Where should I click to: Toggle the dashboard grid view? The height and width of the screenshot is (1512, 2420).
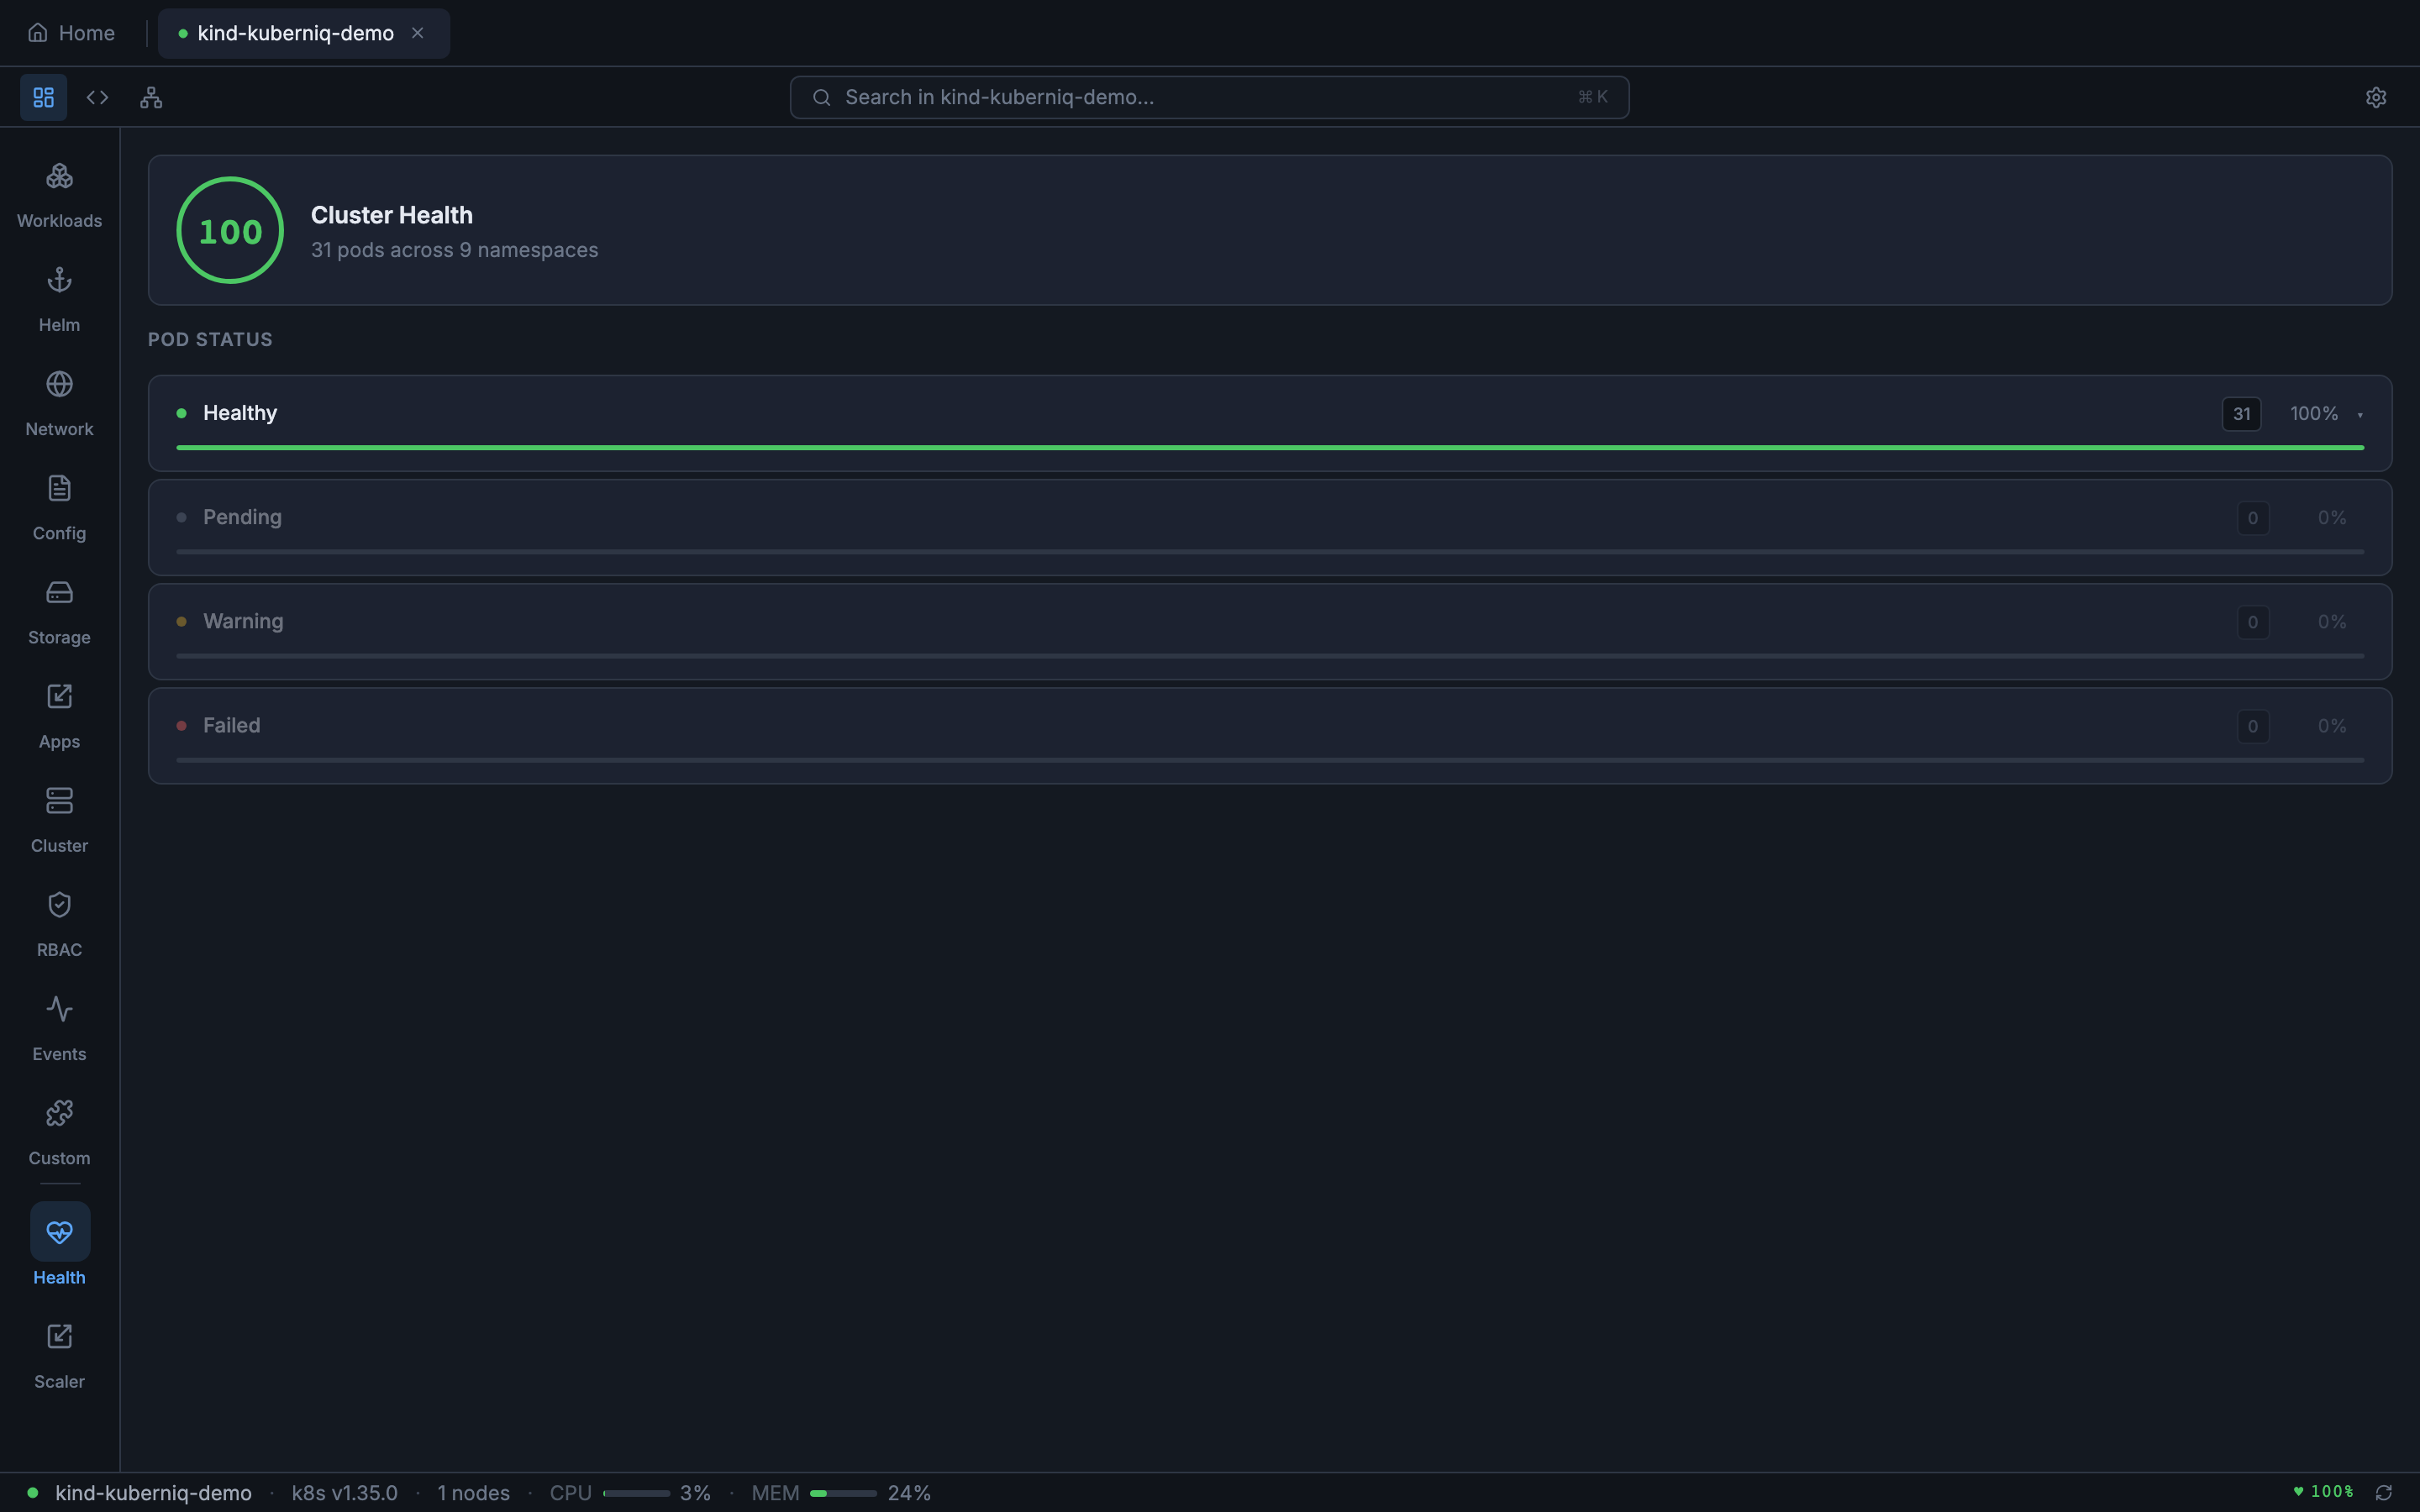click(43, 96)
